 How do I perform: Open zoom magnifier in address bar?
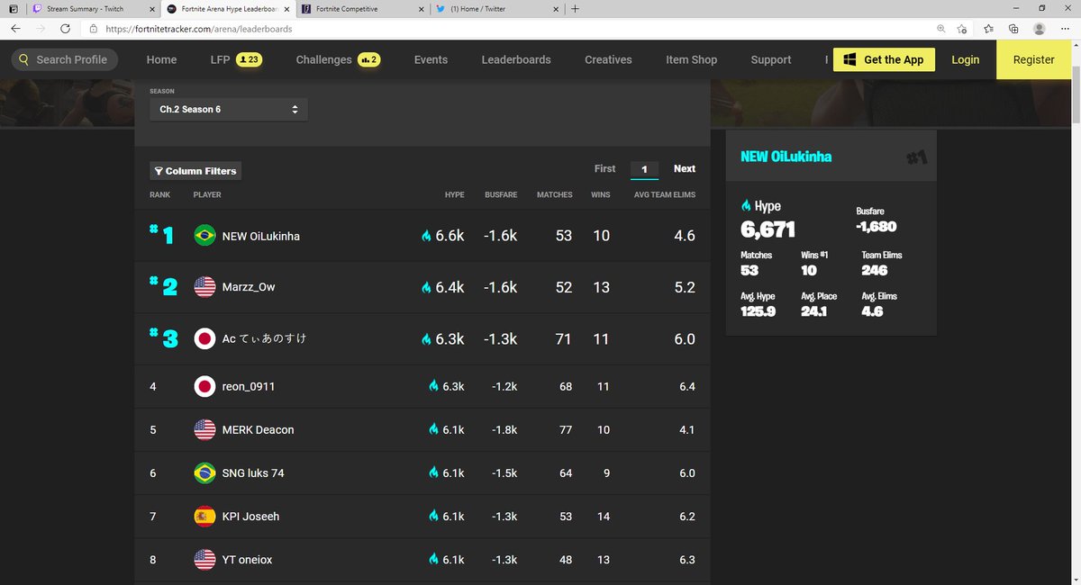coord(940,29)
